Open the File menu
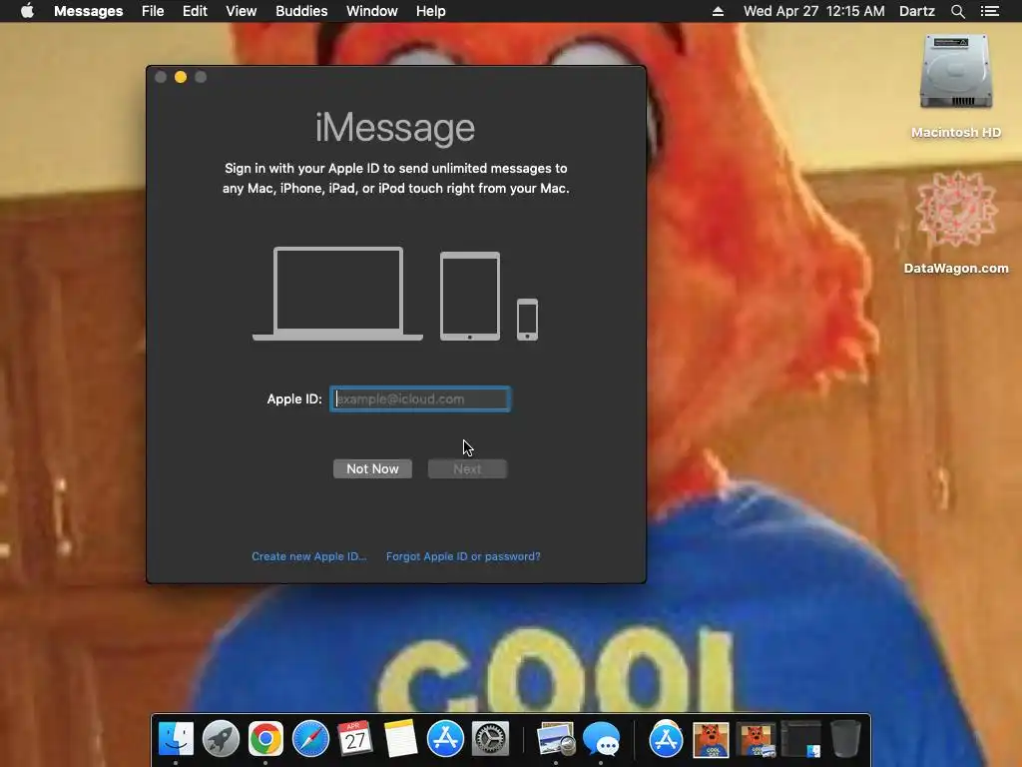This screenshot has width=1022, height=767. 153,11
